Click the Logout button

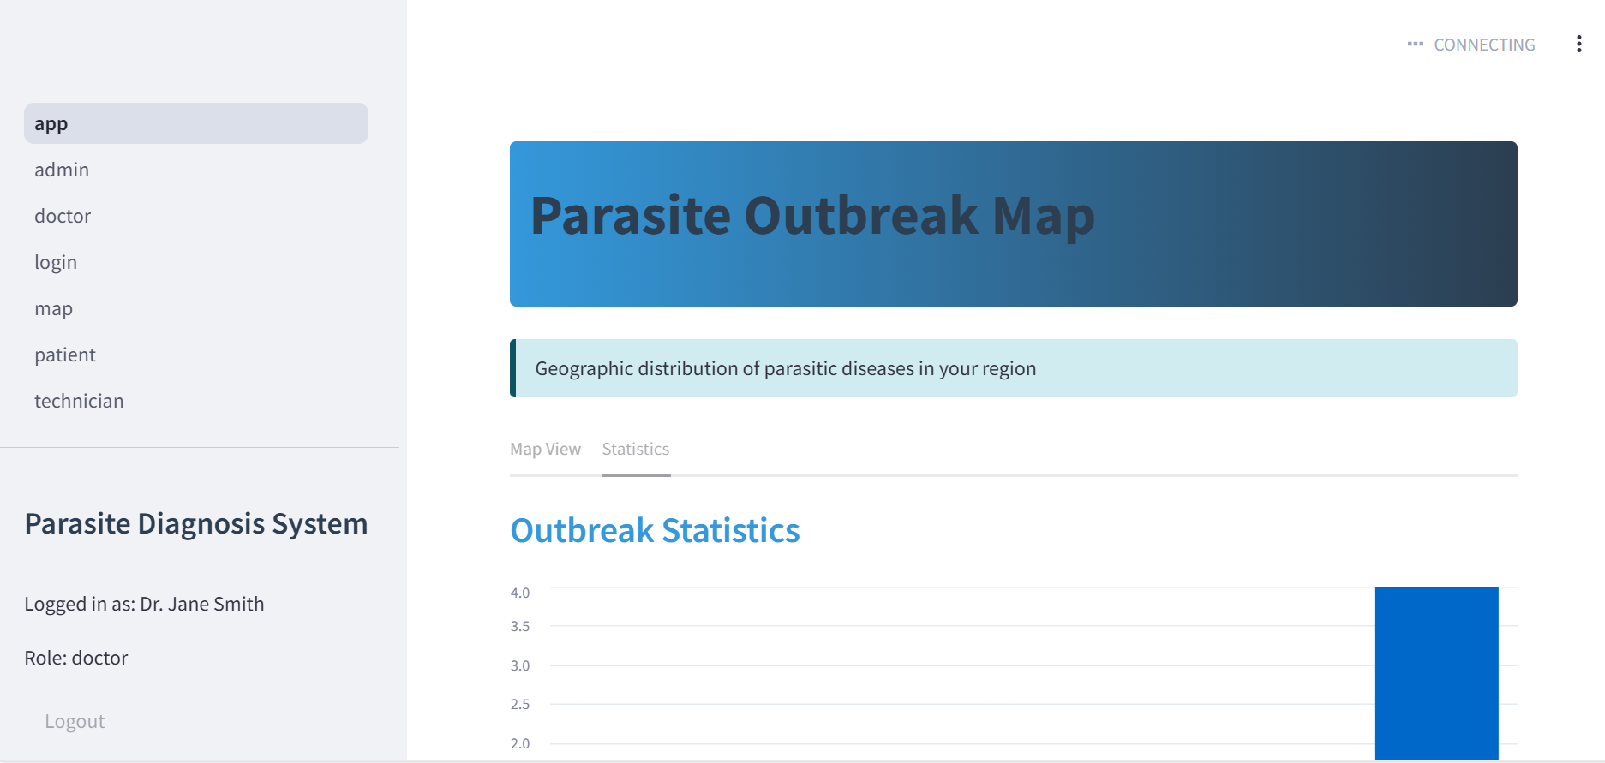pos(75,721)
